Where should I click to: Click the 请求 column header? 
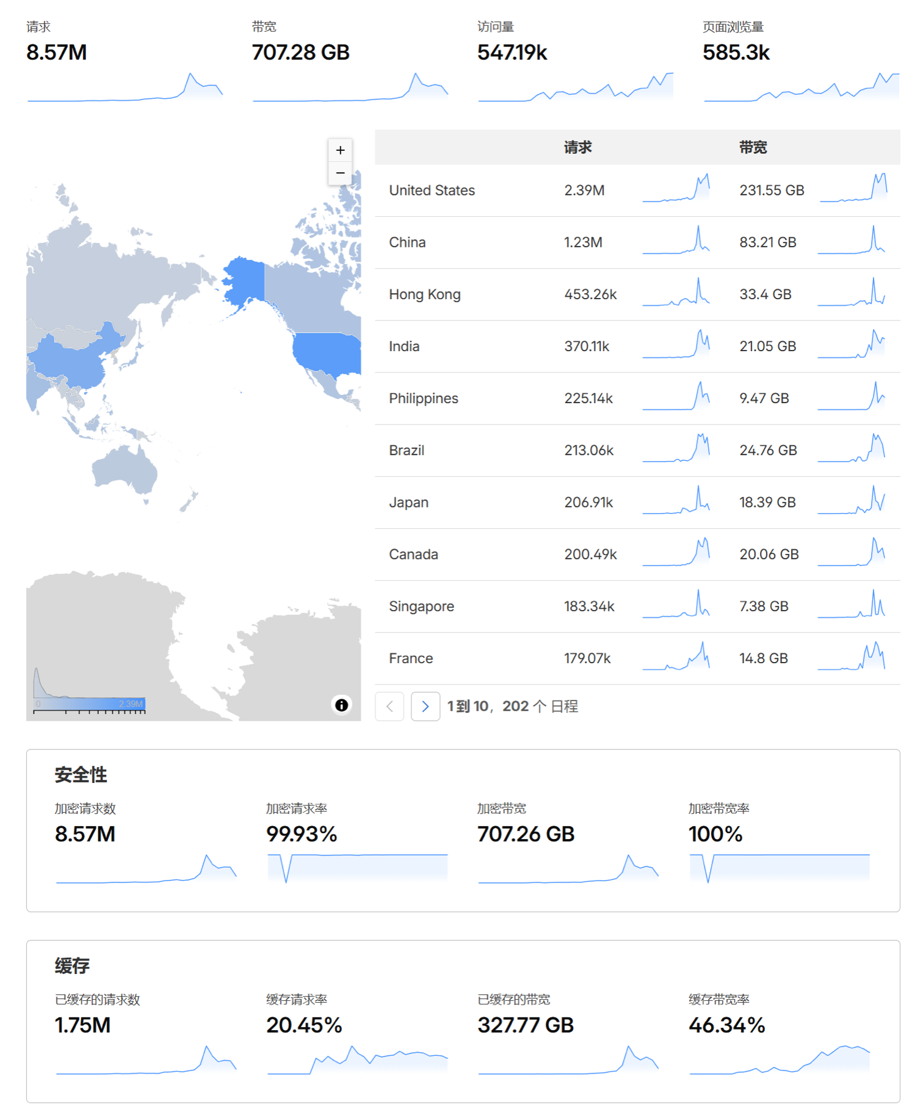[577, 147]
